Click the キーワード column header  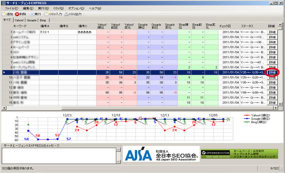point(26,26)
